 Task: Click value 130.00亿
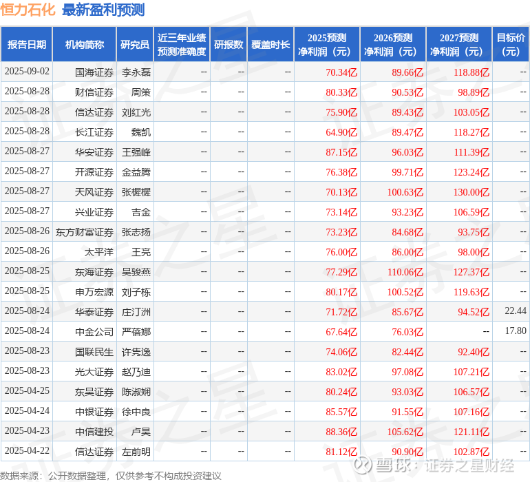pos(471,192)
